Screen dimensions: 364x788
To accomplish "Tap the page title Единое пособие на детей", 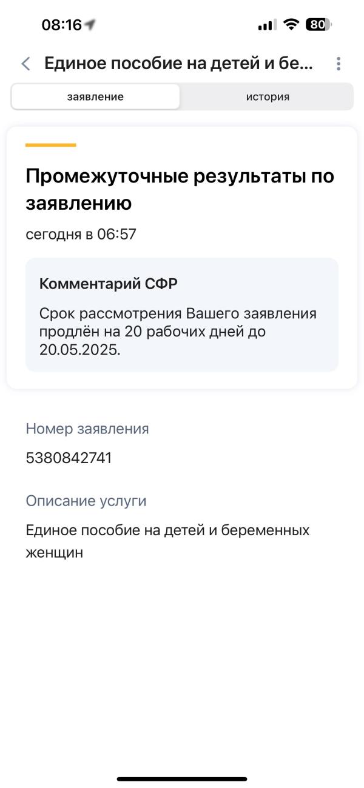I will 179,64.
